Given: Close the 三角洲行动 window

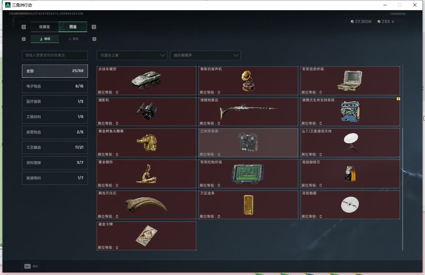Looking at the screenshot, I should [415, 5].
